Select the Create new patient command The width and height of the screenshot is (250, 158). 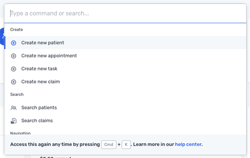point(43,43)
